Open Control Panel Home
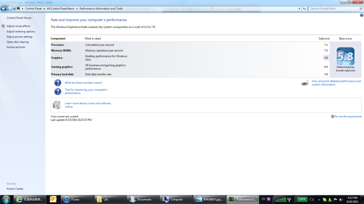Viewport: 364px width, 204px height. click(x=19, y=18)
